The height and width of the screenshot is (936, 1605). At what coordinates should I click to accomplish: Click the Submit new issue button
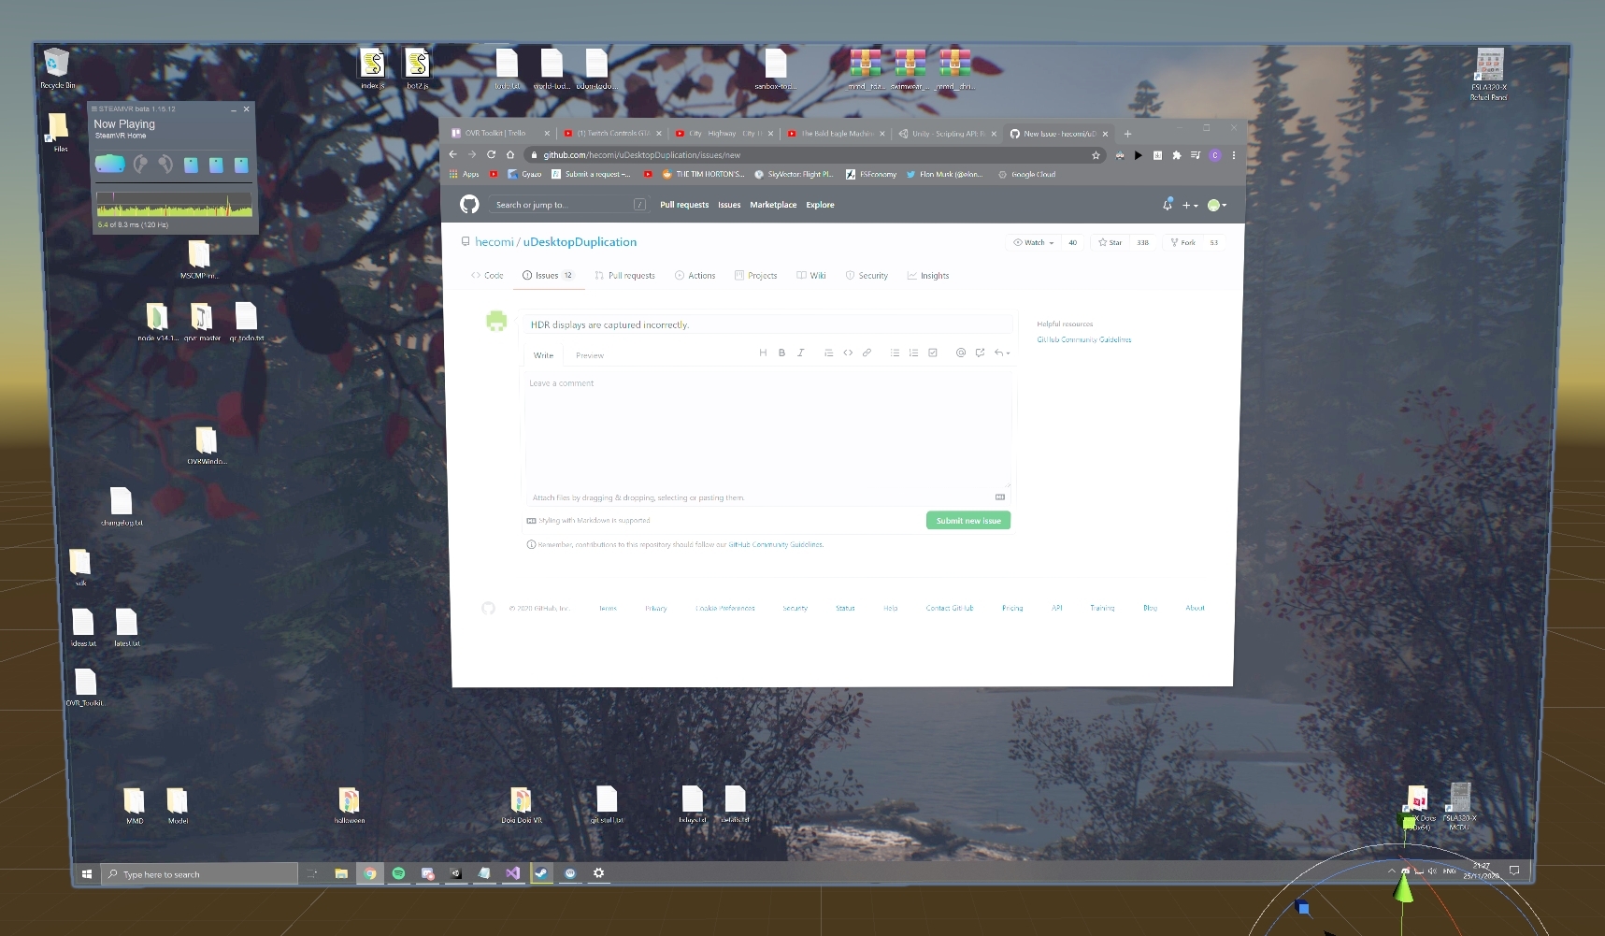[x=967, y=520]
